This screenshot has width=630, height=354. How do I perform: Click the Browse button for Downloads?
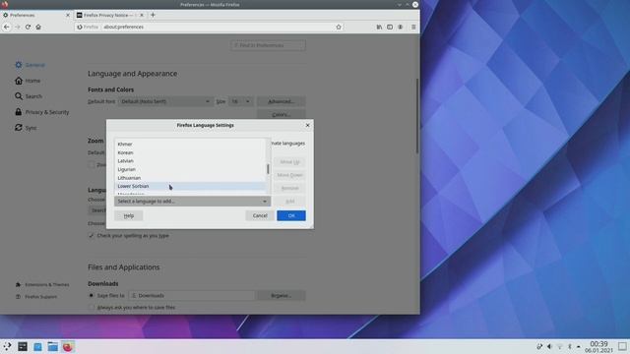click(x=282, y=296)
